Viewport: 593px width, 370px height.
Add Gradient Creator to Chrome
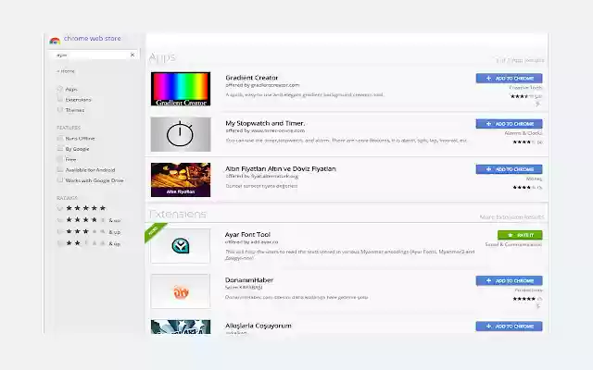(509, 78)
